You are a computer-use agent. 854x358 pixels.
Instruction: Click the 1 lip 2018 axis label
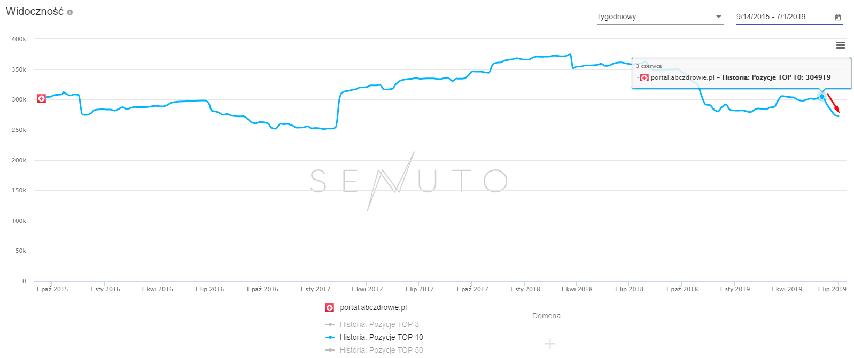pos(629,289)
